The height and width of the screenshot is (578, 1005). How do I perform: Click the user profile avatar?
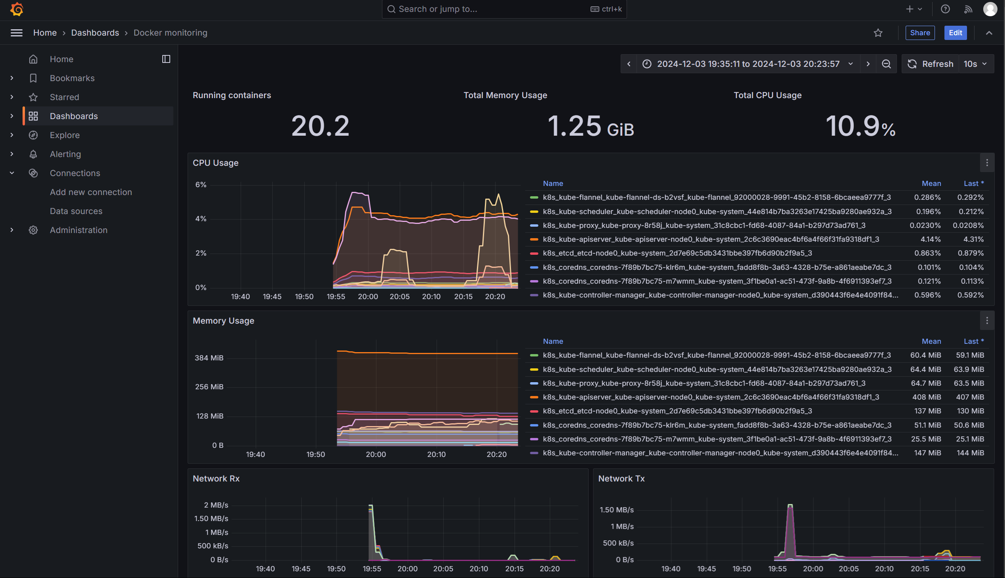(990, 9)
